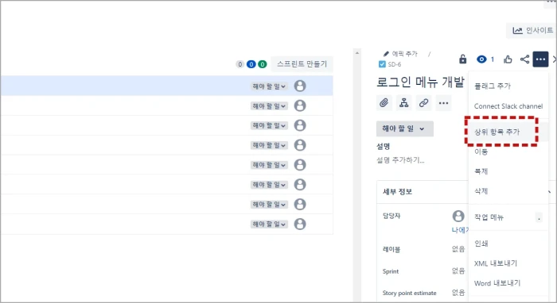557x303 pixels.
Task: Click the Story point estimate 없음 value
Action: point(458,293)
